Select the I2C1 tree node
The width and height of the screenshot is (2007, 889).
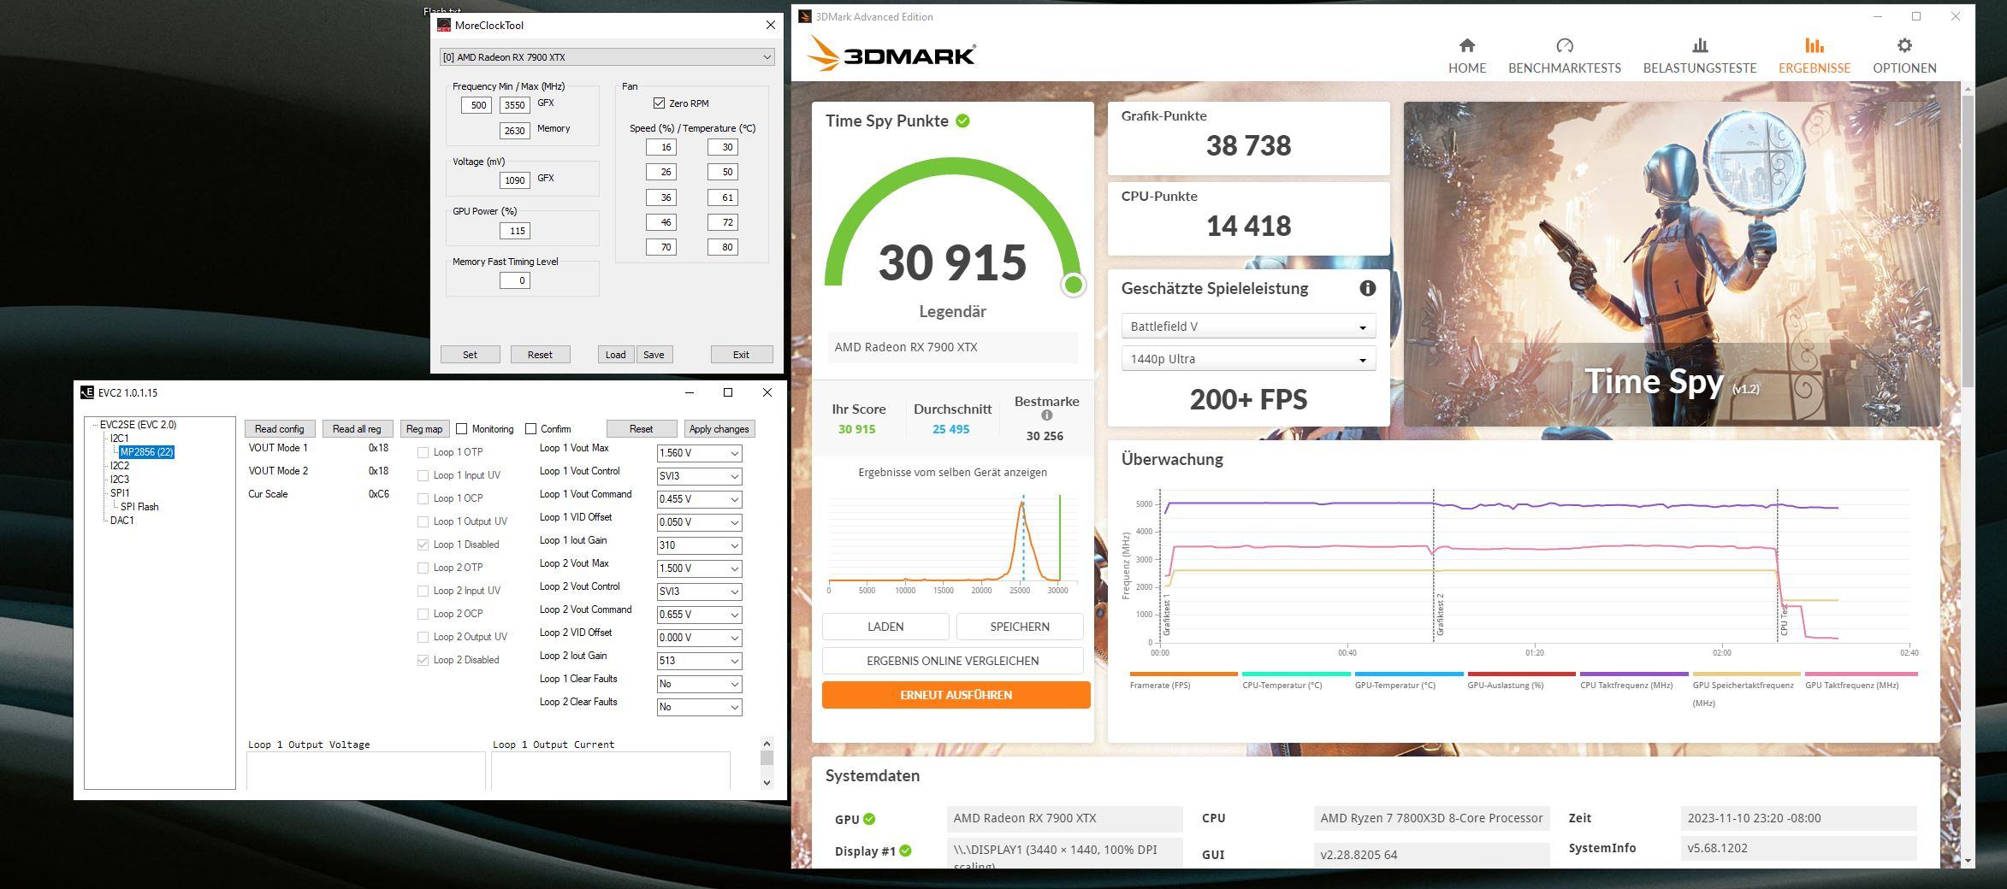[119, 439]
